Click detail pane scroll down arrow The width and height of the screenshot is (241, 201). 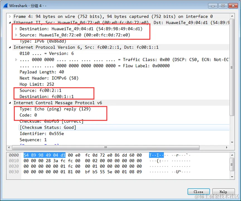[x=232, y=142]
